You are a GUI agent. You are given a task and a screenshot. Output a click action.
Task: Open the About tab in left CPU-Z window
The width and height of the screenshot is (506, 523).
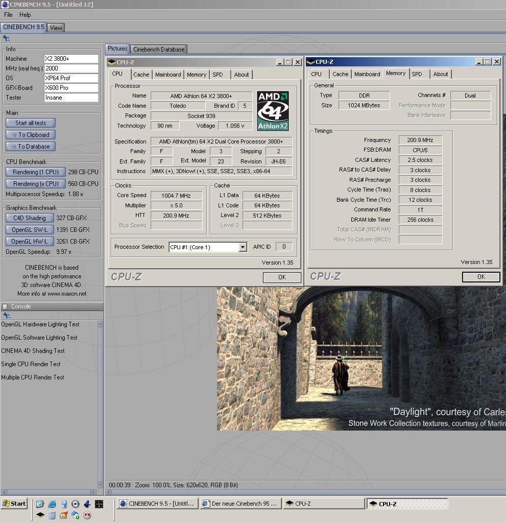pos(242,75)
